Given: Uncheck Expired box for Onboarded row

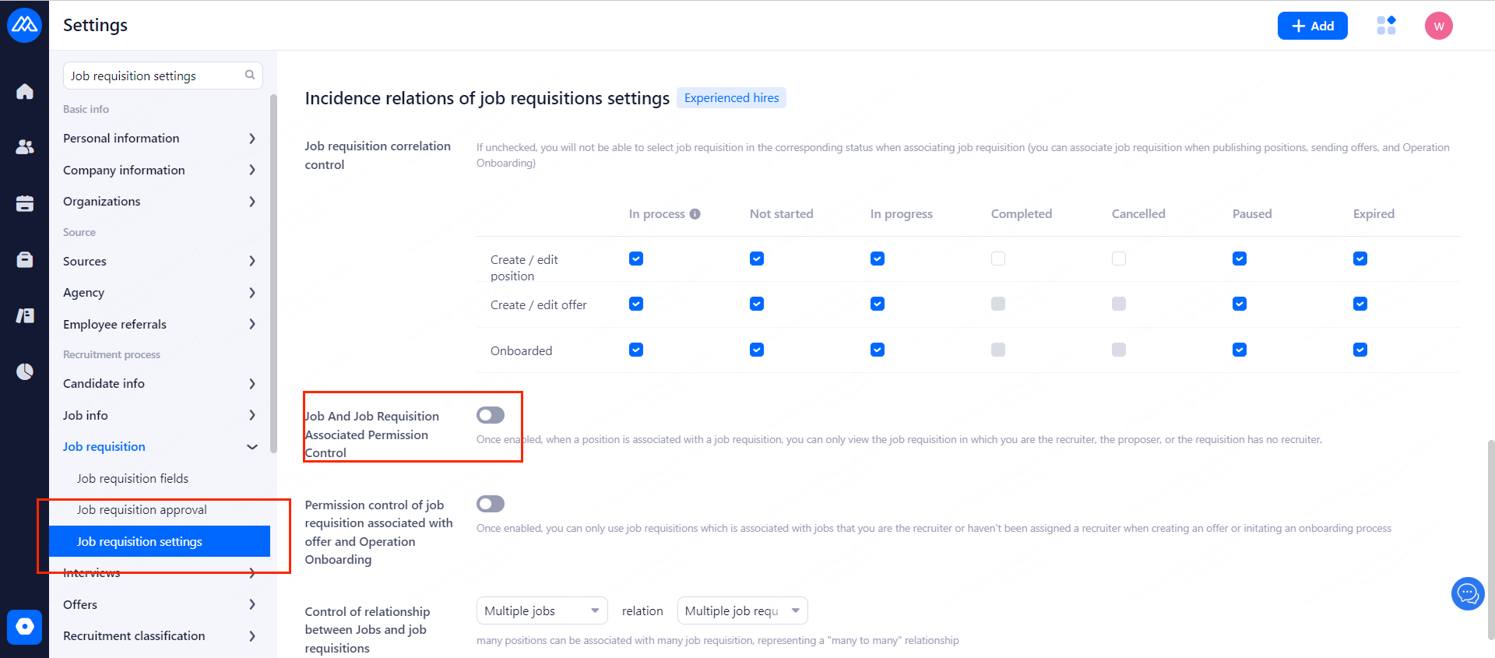Looking at the screenshot, I should coord(1360,350).
